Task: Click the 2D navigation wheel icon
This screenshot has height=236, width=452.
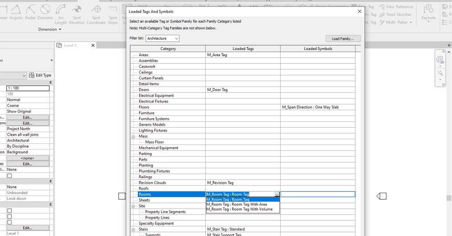Action: 440,60
